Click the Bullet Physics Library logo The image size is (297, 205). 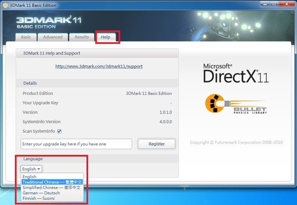click(x=236, y=104)
